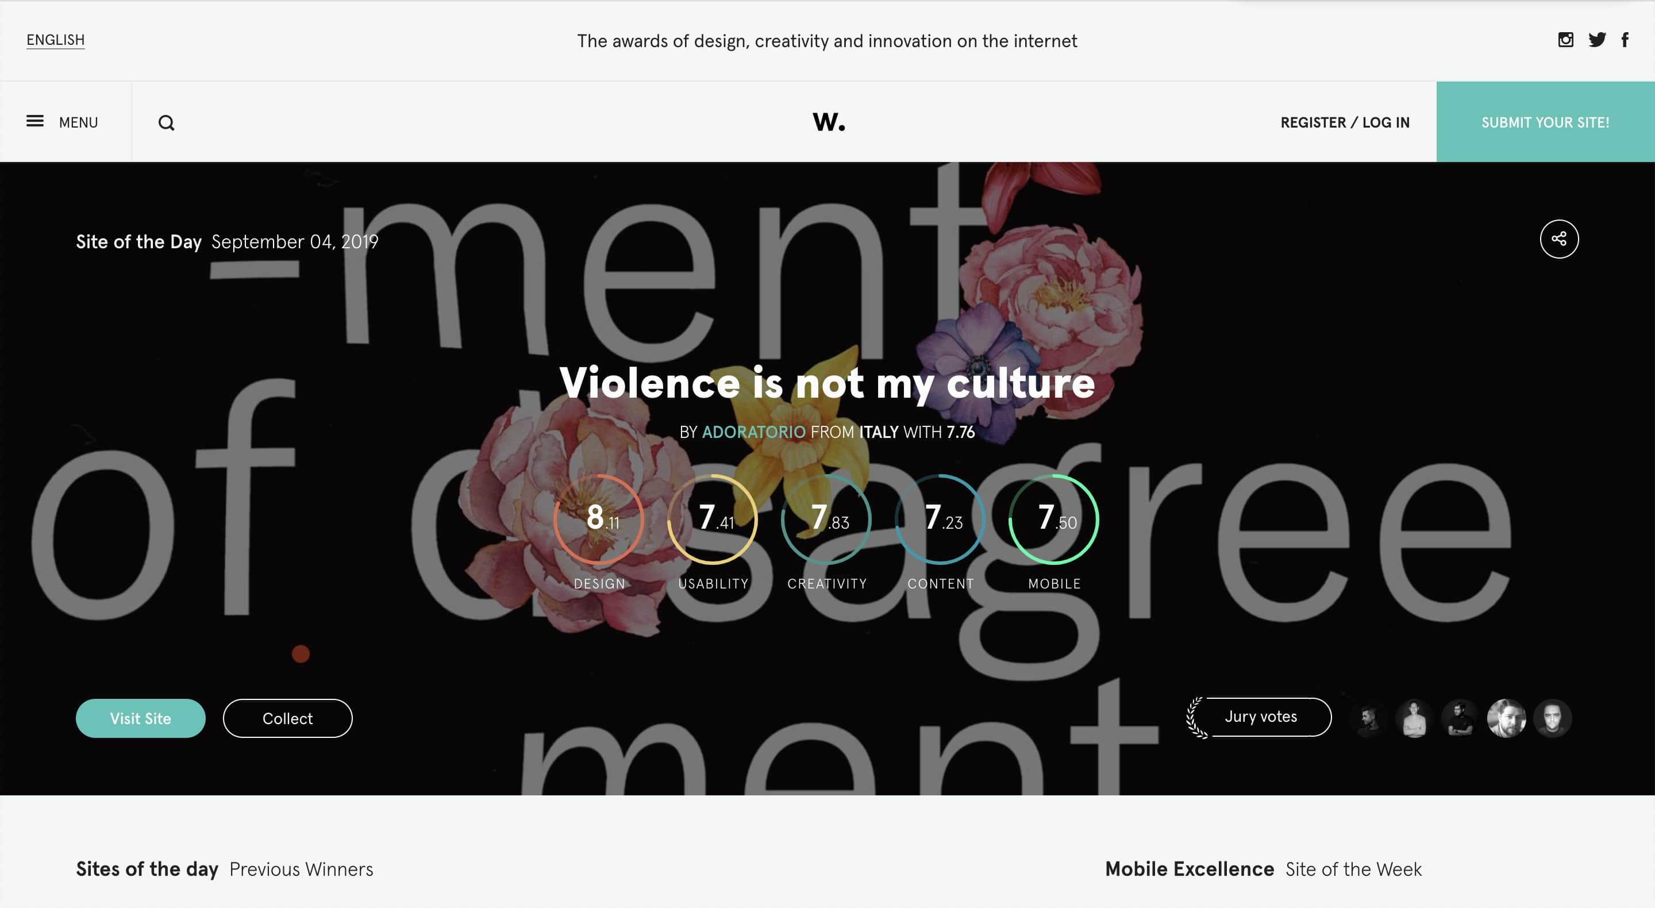Click the search magnifier icon
Screen dimensions: 1655x908
[x=167, y=122]
